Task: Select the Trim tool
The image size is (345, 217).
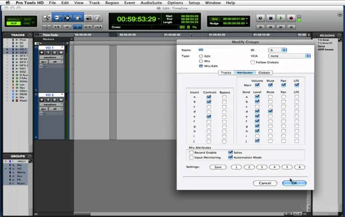Action: pyautogui.click(x=57, y=18)
